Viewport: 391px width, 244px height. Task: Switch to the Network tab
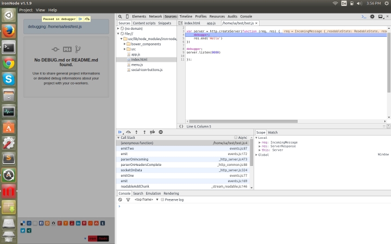(x=155, y=17)
